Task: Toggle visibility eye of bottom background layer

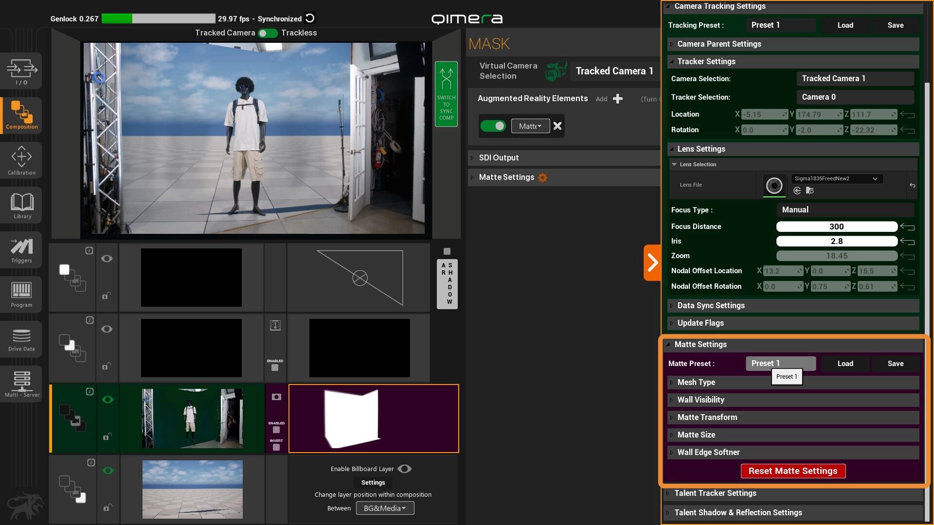Action: (x=108, y=470)
